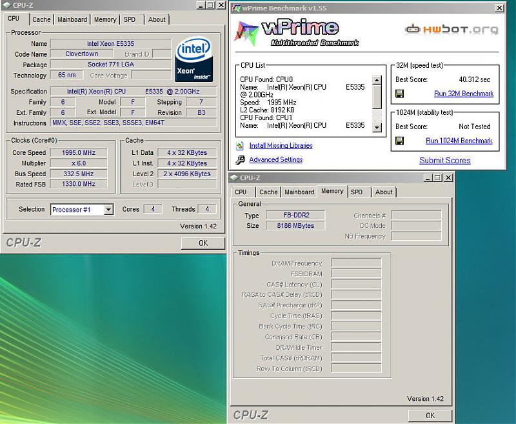The width and height of the screenshot is (516, 424).
Task: Click OK in Memory CPU-Z window
Action: [430, 416]
